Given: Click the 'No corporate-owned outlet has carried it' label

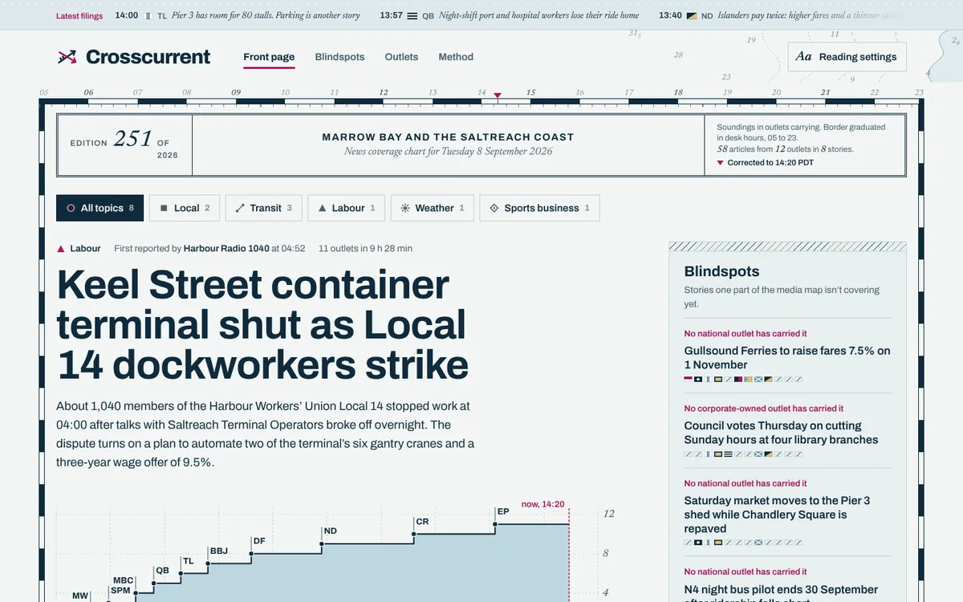Looking at the screenshot, I should click(x=764, y=409).
